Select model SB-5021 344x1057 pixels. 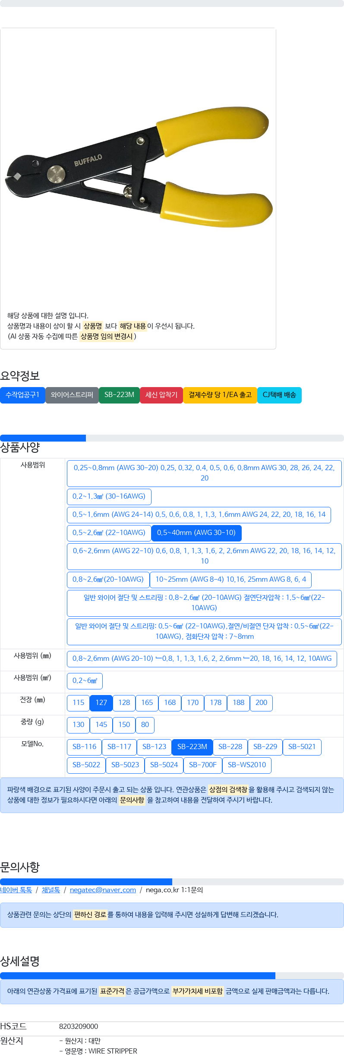click(x=302, y=747)
